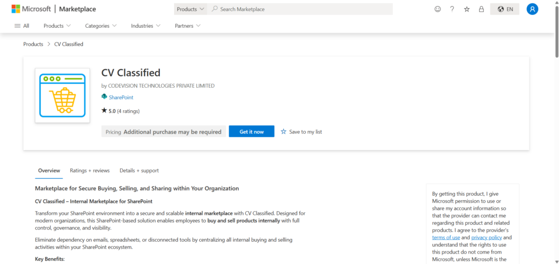Open the Products search scope dropdown

tap(191, 9)
